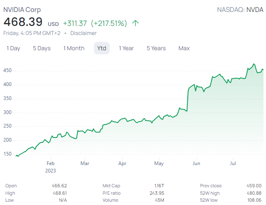This screenshot has width=266, height=205.
Task: Choose the 1 Month time range
Action: click(74, 48)
